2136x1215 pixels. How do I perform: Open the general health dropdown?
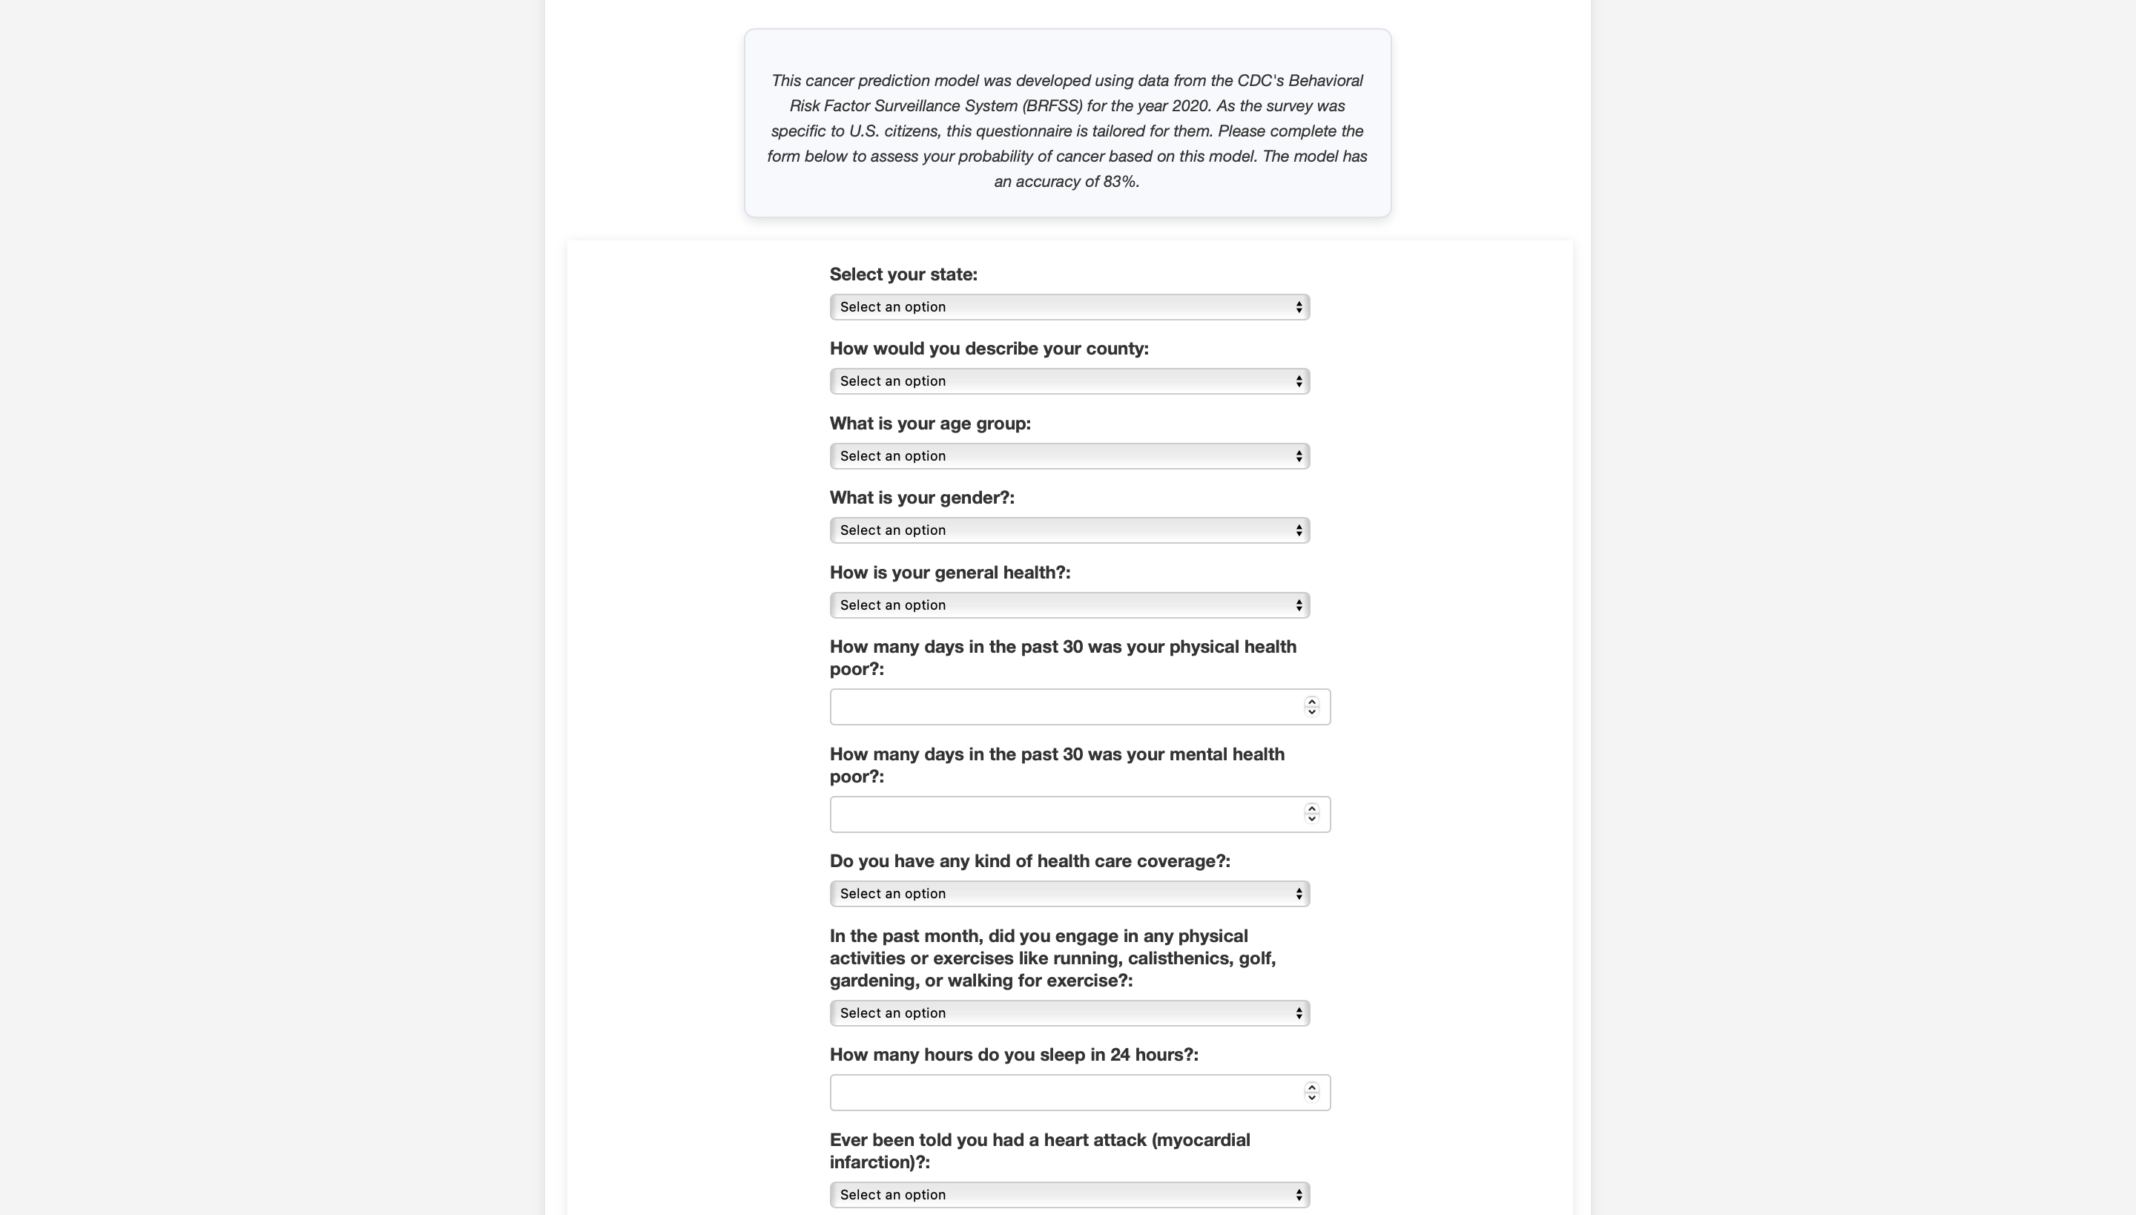[x=1069, y=605]
